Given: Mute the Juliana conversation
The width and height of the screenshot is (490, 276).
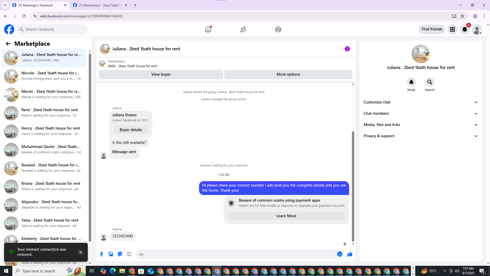Looking at the screenshot, I should [411, 82].
